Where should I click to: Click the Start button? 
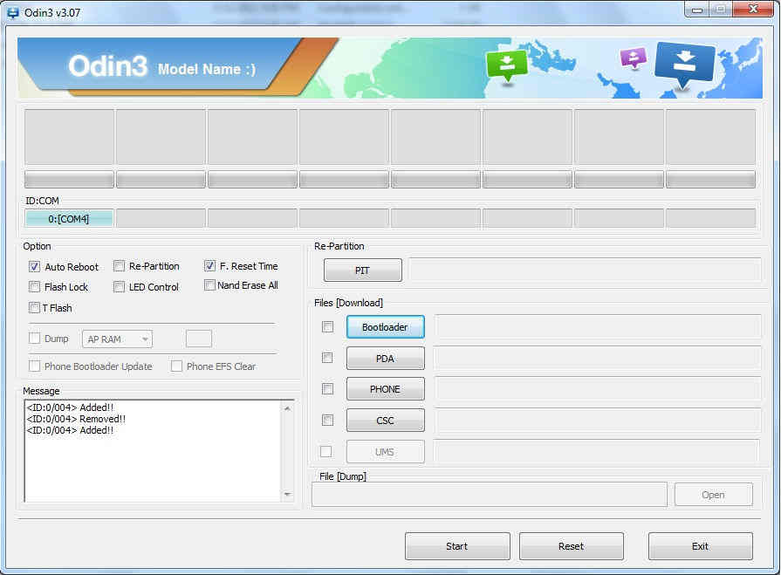(457, 546)
